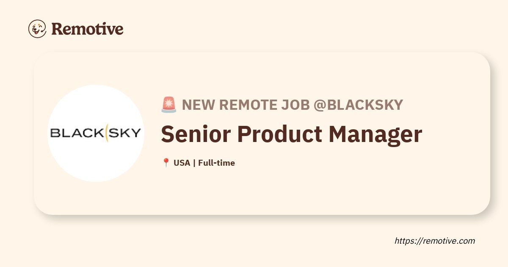Select the Full-time job type text
Viewport: 508px width, 267px height.
tap(216, 163)
